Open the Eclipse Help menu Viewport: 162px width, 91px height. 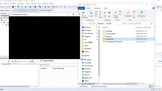(51, 3)
